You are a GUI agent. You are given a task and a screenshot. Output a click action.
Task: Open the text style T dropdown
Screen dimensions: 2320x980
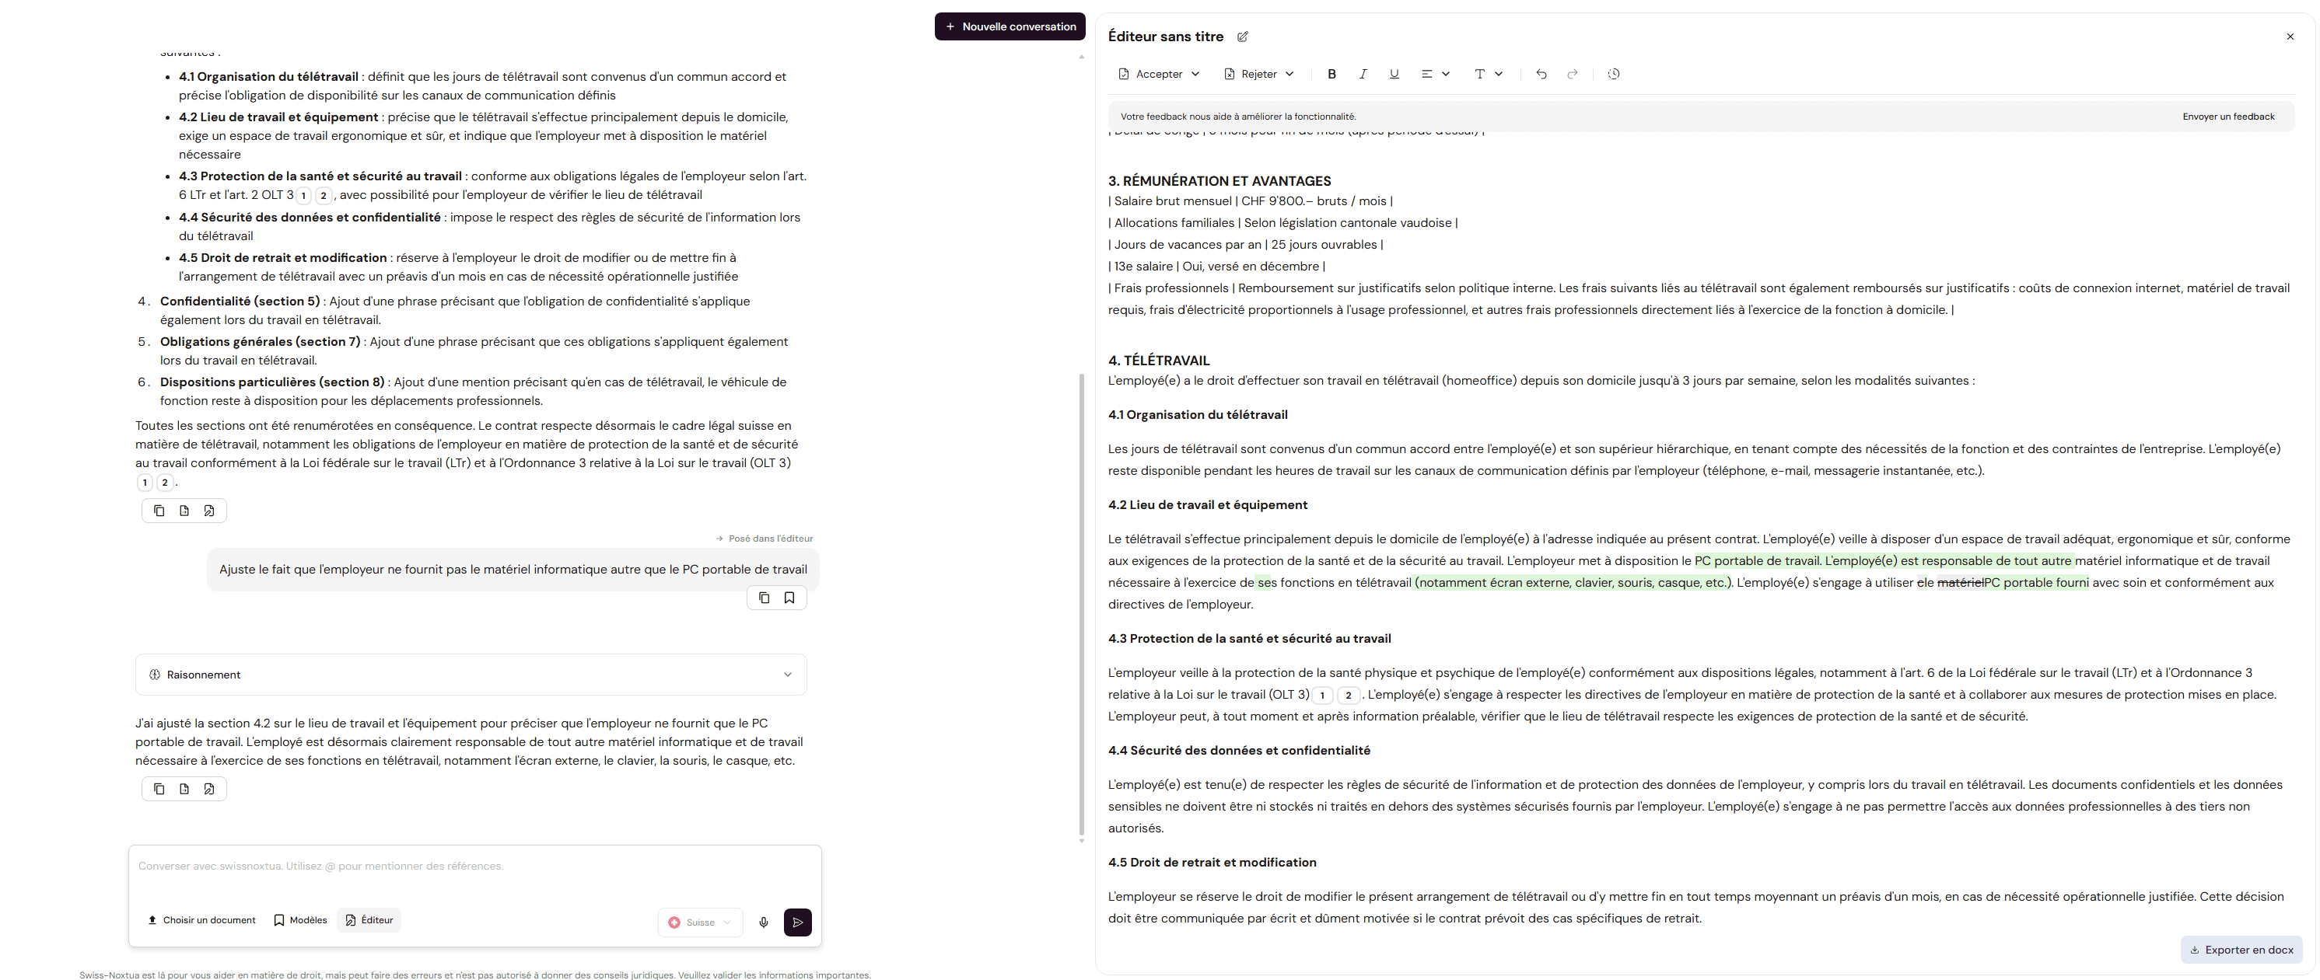point(1488,74)
